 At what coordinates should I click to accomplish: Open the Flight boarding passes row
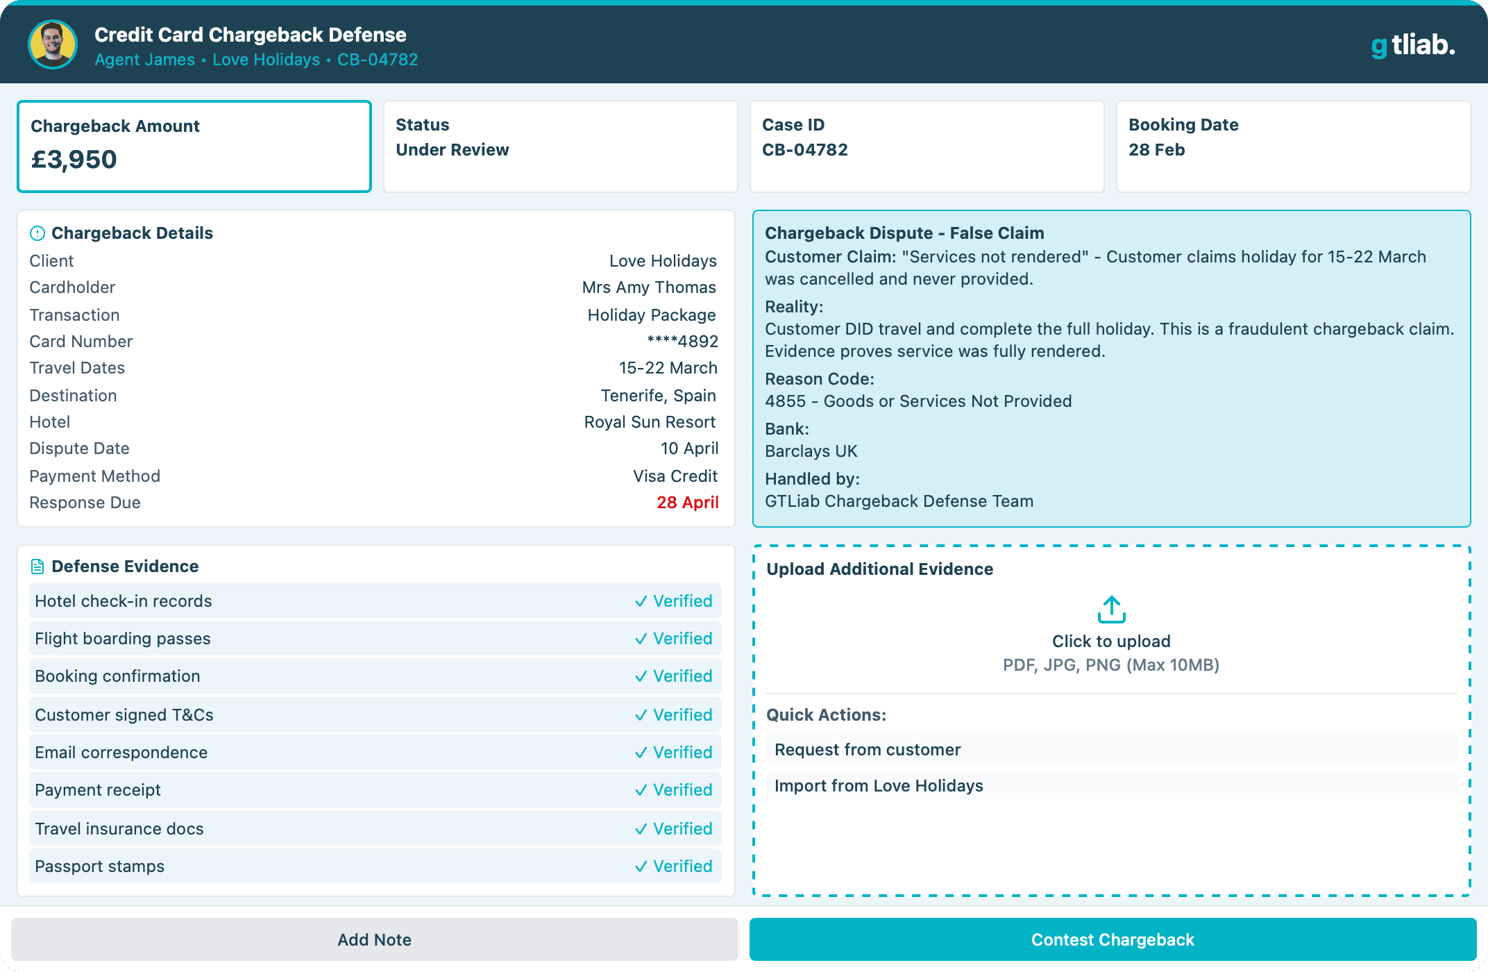(x=375, y=639)
